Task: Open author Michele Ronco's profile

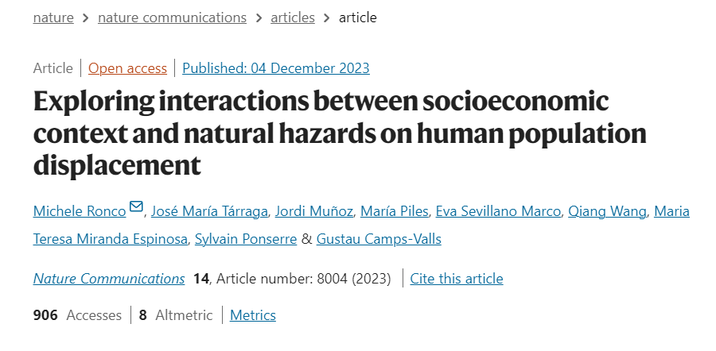Action: 80,211
